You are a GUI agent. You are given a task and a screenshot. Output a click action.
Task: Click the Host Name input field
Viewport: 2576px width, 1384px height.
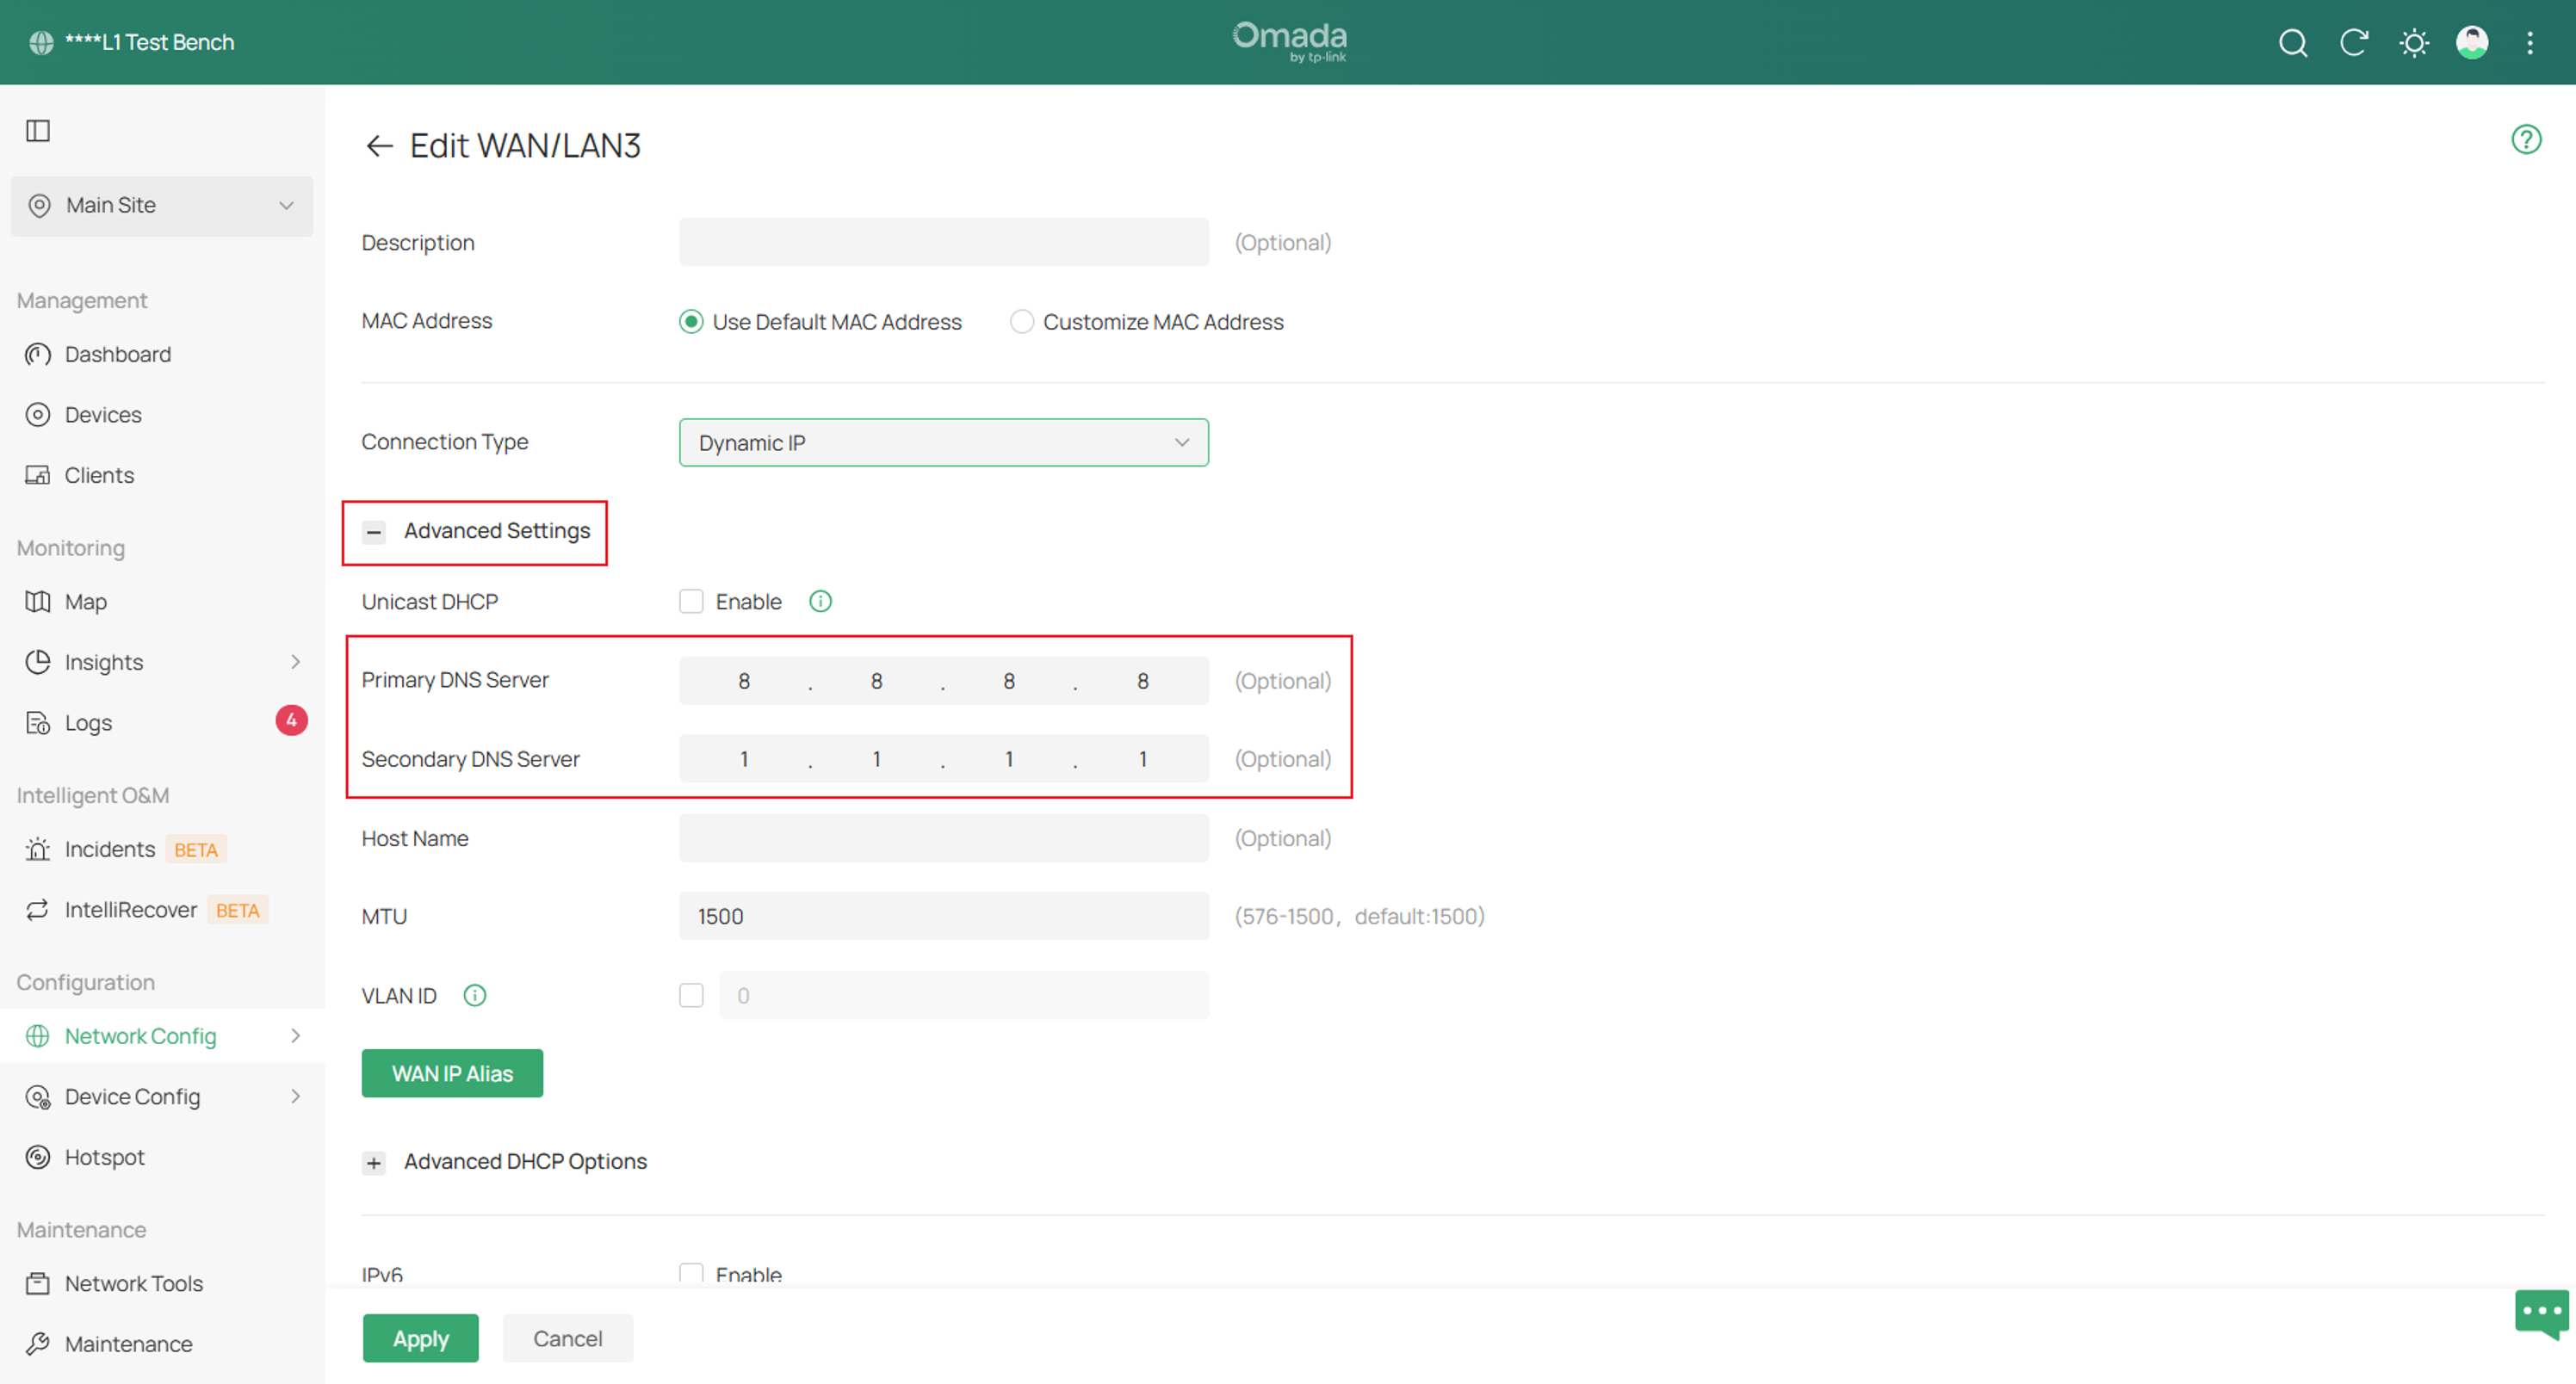(943, 838)
